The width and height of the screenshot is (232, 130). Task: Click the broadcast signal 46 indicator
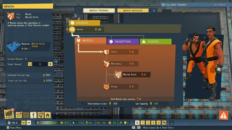101,123
